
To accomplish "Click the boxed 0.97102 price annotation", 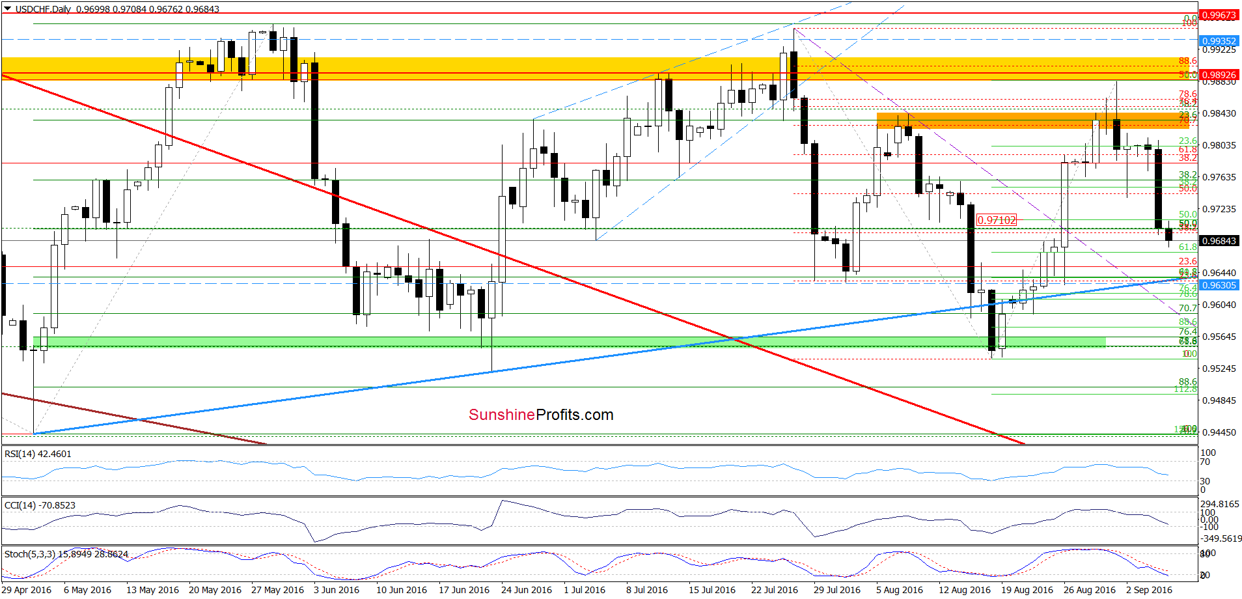I will [997, 220].
